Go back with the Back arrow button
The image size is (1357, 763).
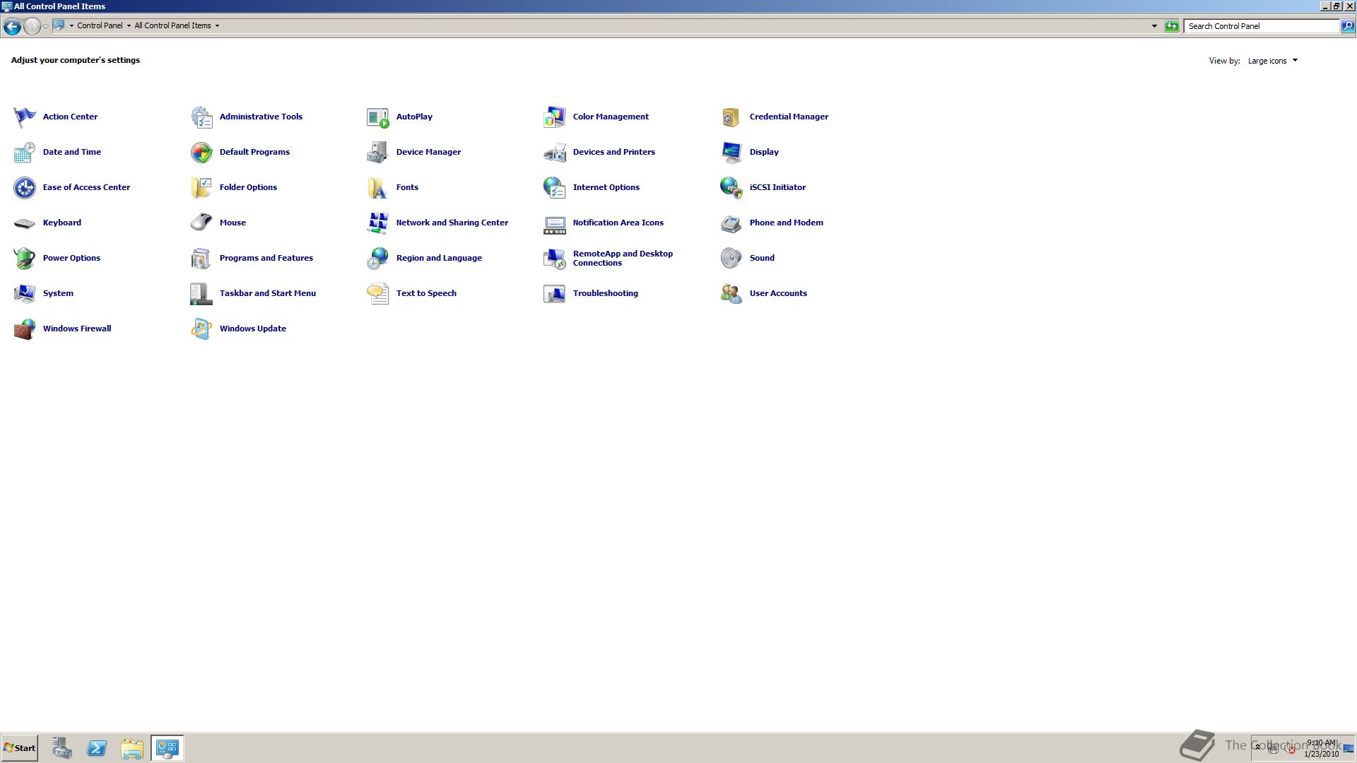(12, 26)
